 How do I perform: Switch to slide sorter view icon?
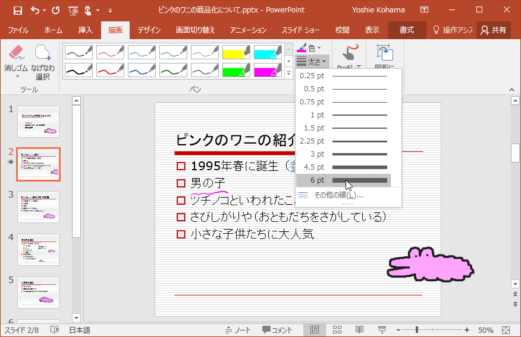click(337, 330)
